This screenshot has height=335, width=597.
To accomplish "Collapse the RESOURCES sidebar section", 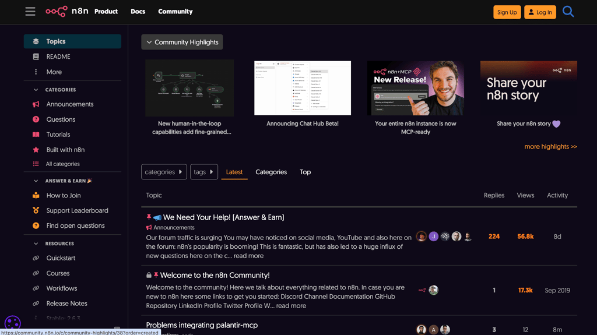I will (x=36, y=244).
